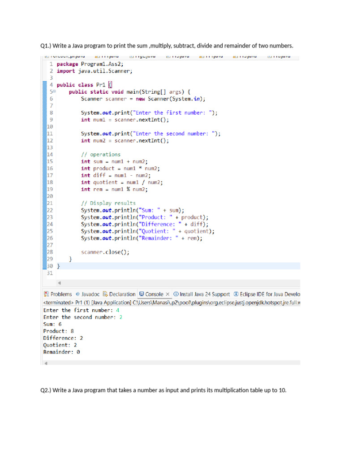344x459 pixels.
Task: Collapse the main method fold marker
Action: 53,92
